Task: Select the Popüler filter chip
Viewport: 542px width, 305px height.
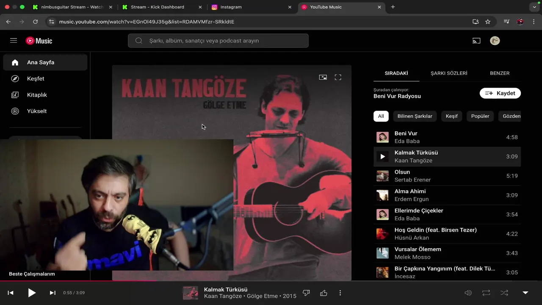Action: pyautogui.click(x=480, y=116)
